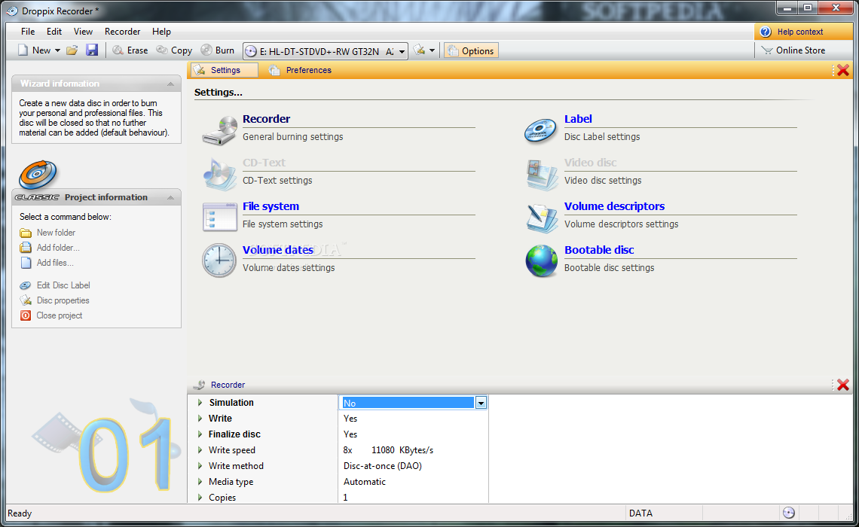Click the File system settings icon
859x527 pixels.
point(219,217)
